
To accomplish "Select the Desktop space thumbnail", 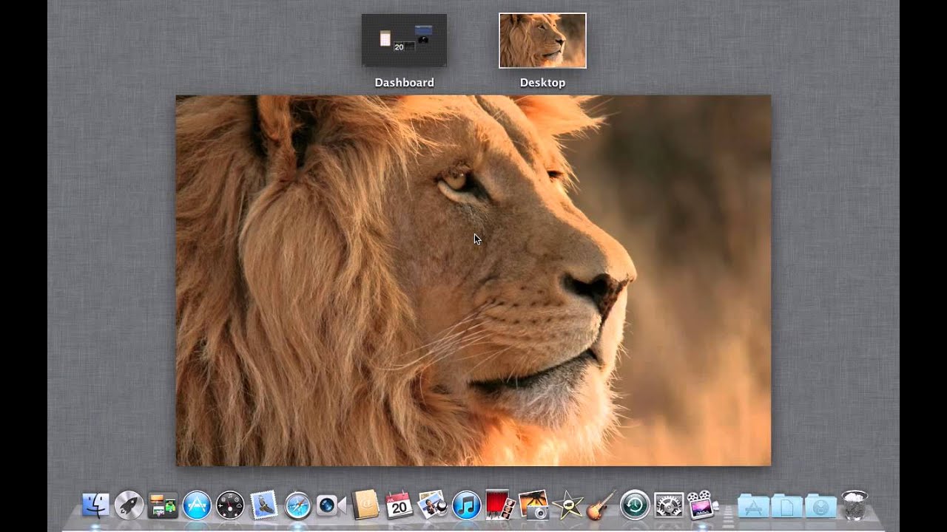I will [542, 41].
